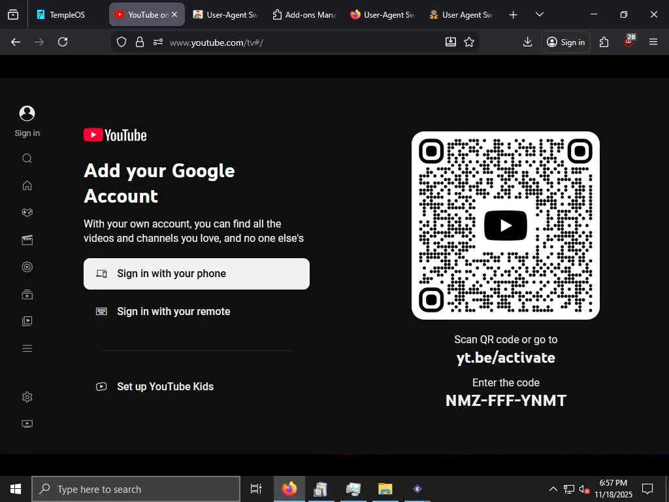This screenshot has height=502, width=669.
Task: Go back using browser back arrow
Action: pyautogui.click(x=16, y=42)
